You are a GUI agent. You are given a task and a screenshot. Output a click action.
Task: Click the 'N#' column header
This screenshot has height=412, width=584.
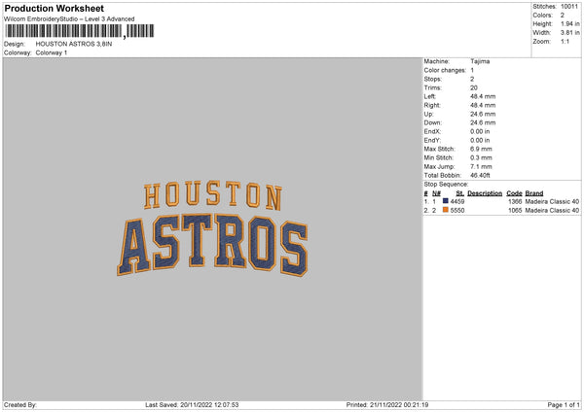point(436,193)
